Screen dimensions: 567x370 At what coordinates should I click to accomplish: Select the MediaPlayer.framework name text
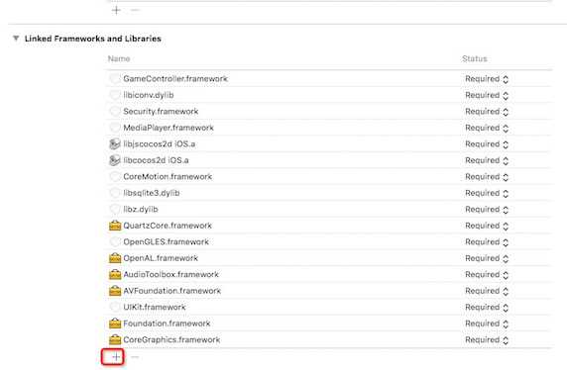(169, 128)
